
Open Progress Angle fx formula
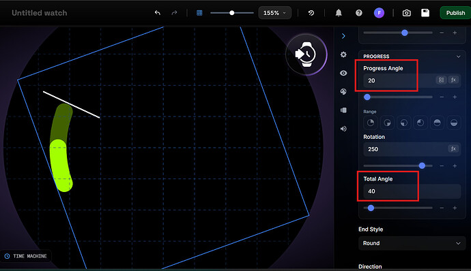453,80
